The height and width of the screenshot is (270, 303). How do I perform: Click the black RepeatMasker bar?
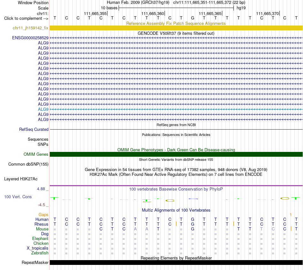[x=176, y=262]
